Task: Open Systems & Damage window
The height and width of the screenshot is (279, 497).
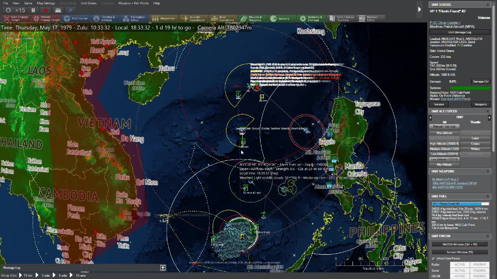Action: click(311, 18)
